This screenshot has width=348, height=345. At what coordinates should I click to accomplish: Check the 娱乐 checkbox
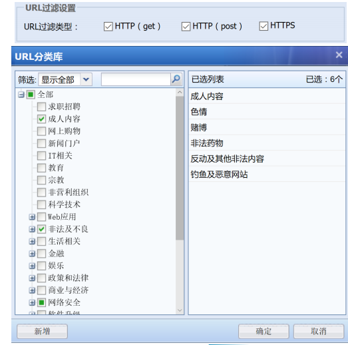click(41, 266)
